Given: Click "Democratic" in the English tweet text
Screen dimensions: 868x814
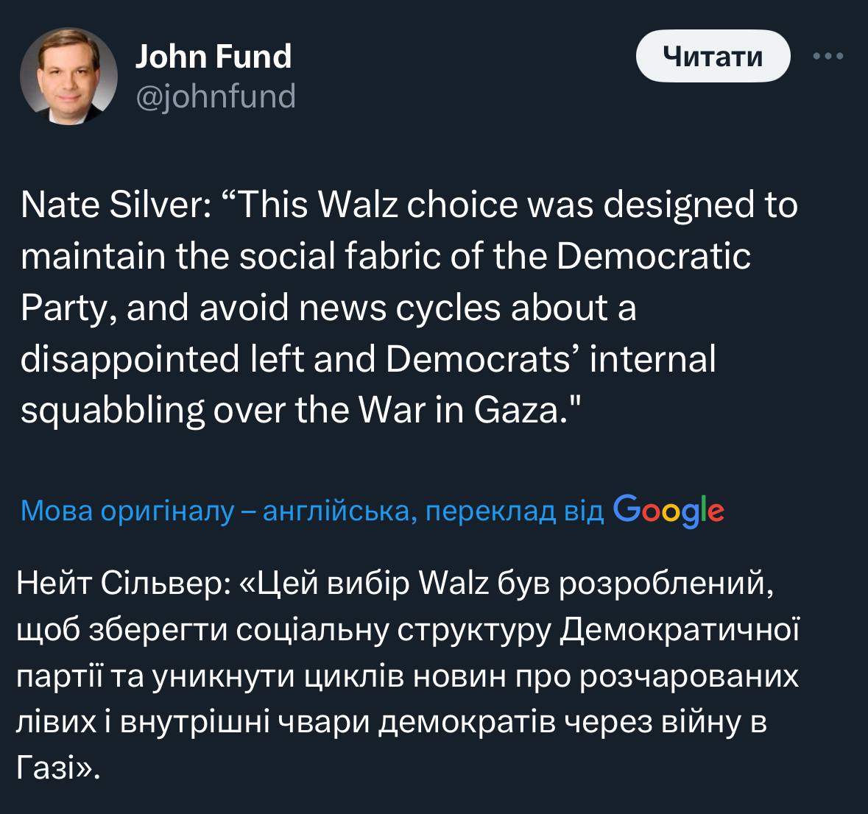Looking at the screenshot, I should pos(652,257).
